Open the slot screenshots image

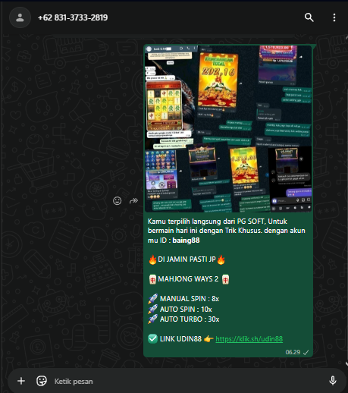228,128
